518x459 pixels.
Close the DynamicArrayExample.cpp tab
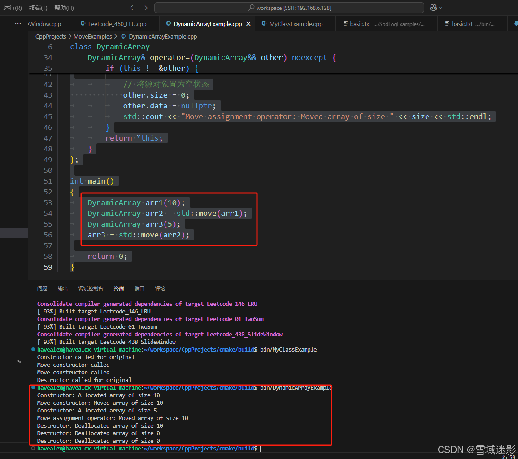click(x=248, y=23)
